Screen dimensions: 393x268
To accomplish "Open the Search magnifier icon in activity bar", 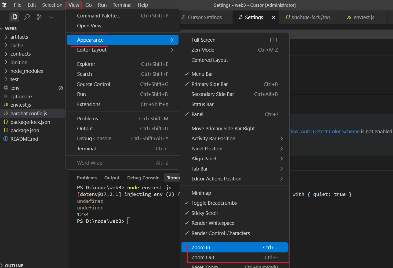I will (x=27, y=17).
